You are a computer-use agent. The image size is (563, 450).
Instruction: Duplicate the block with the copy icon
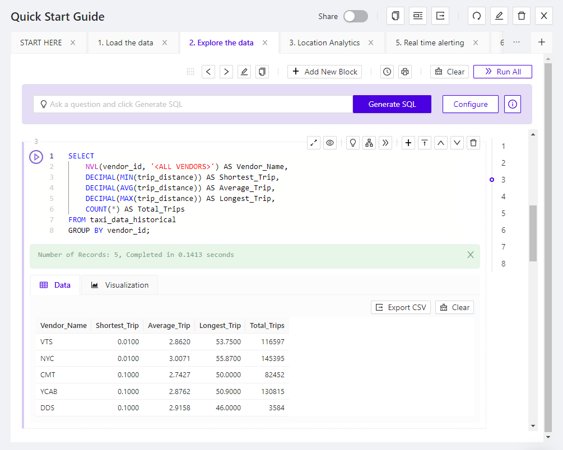pyautogui.click(x=262, y=72)
